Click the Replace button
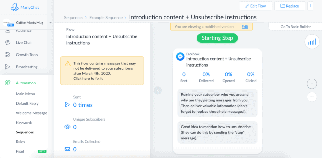 coord(290,6)
